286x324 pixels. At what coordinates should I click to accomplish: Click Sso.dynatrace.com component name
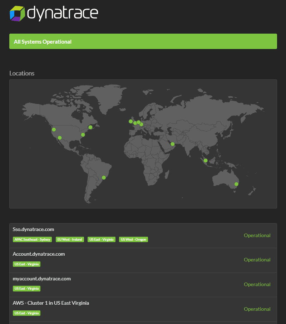click(x=34, y=229)
